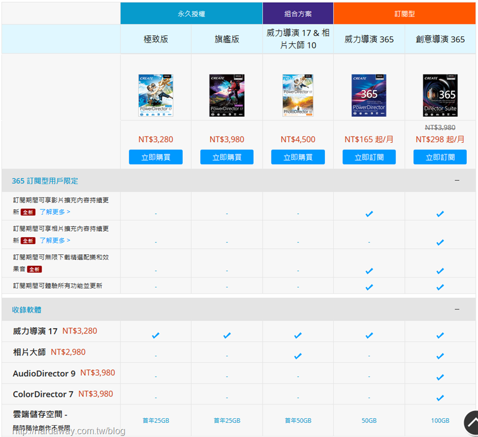Click the 收錄軟體 section title
Image resolution: width=478 pixels, height=437 pixels.
(x=27, y=310)
